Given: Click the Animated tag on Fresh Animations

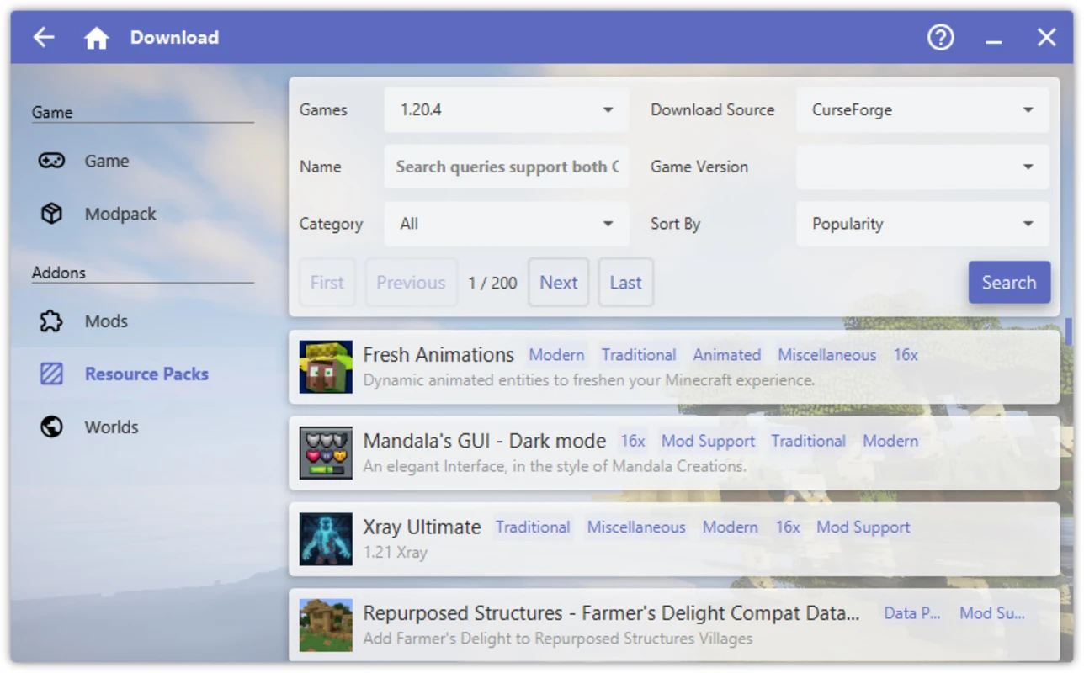Looking at the screenshot, I should tap(727, 355).
